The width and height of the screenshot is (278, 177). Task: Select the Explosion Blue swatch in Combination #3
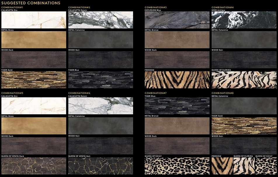pos(177,20)
